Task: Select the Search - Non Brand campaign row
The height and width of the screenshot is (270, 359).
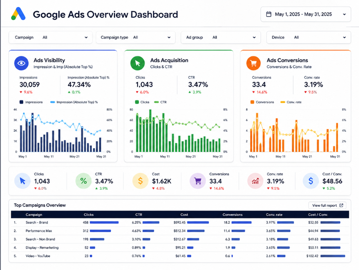Action: (x=180, y=239)
